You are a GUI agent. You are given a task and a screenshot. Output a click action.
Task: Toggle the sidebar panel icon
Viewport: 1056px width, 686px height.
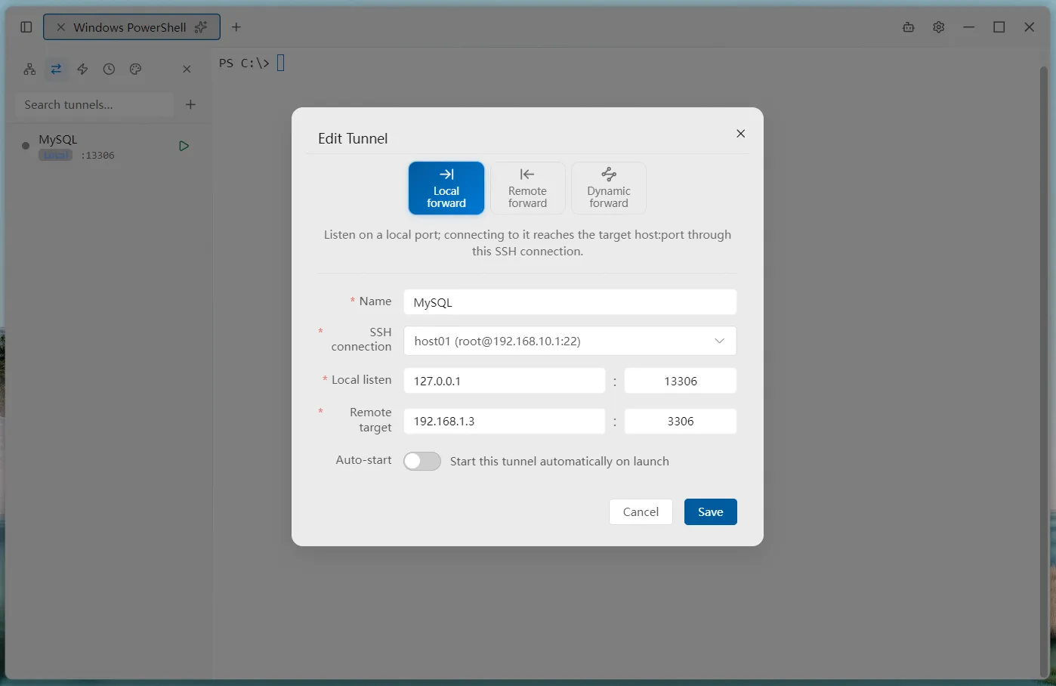[26, 27]
